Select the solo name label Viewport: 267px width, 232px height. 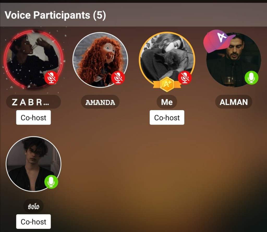(x=34, y=206)
